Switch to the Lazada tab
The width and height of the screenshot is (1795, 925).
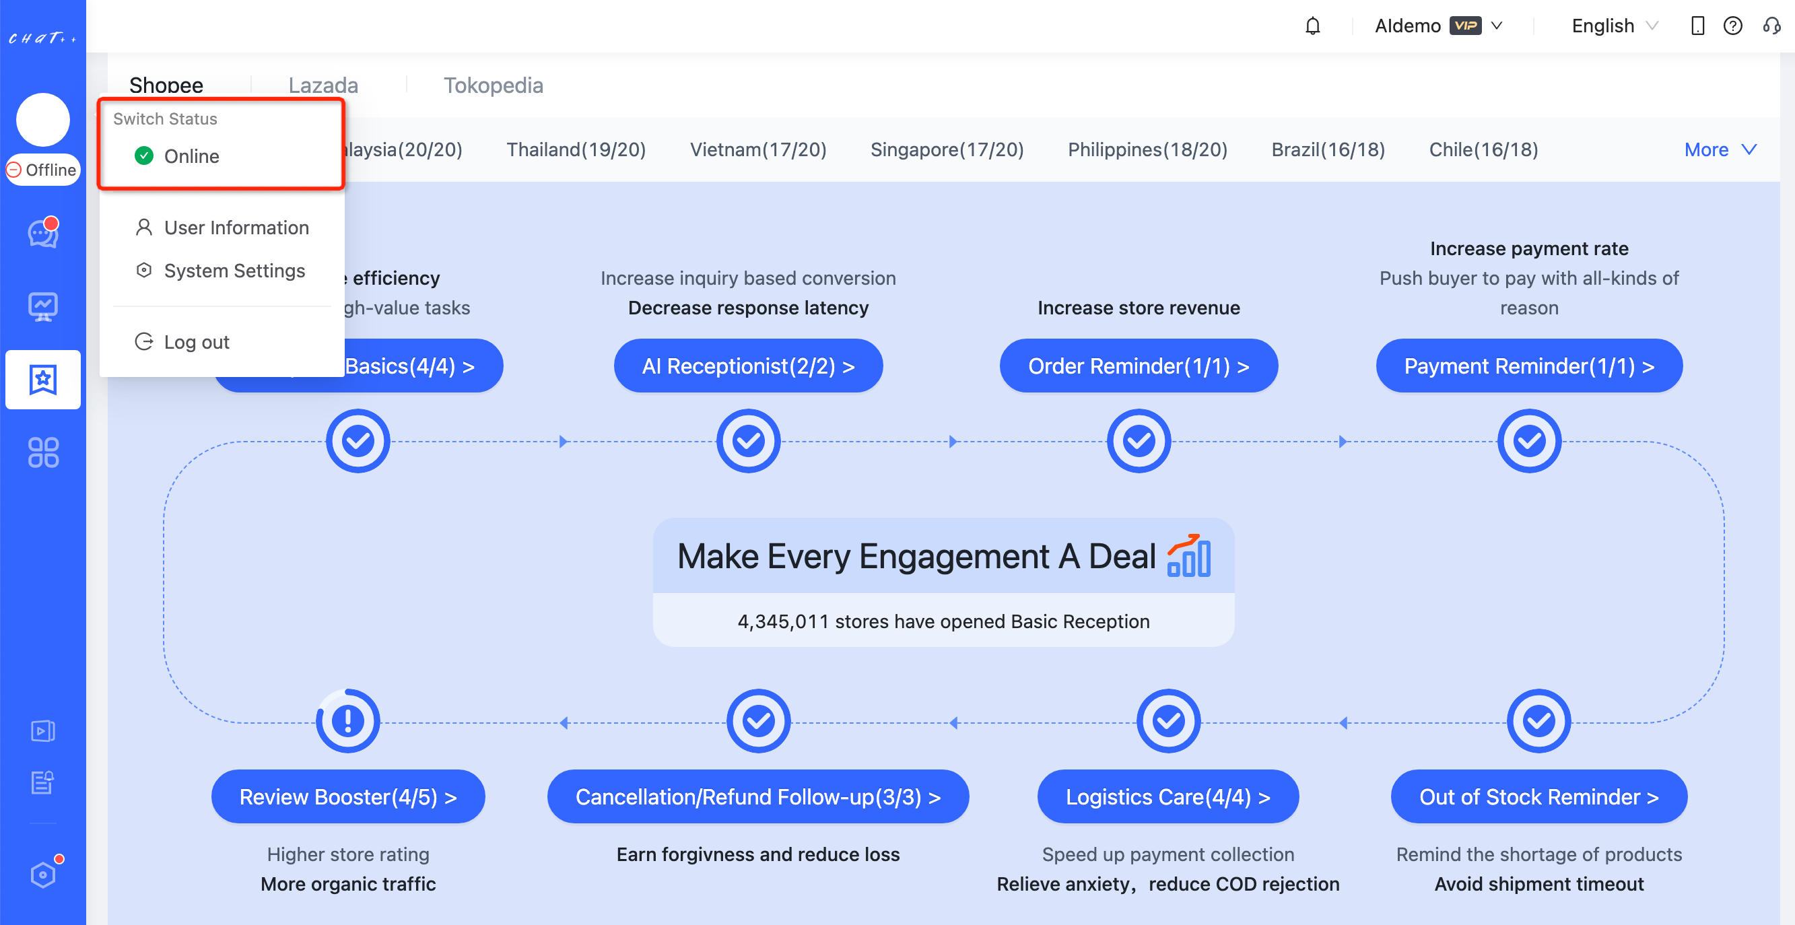tap(323, 85)
